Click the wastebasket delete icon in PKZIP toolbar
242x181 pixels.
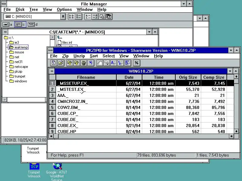pos(84,63)
